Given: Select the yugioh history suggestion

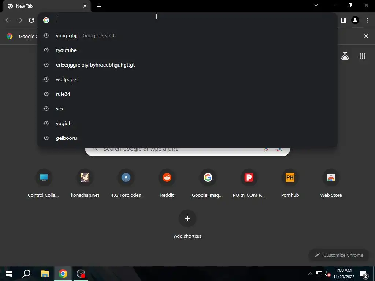Looking at the screenshot, I should click(187, 123).
